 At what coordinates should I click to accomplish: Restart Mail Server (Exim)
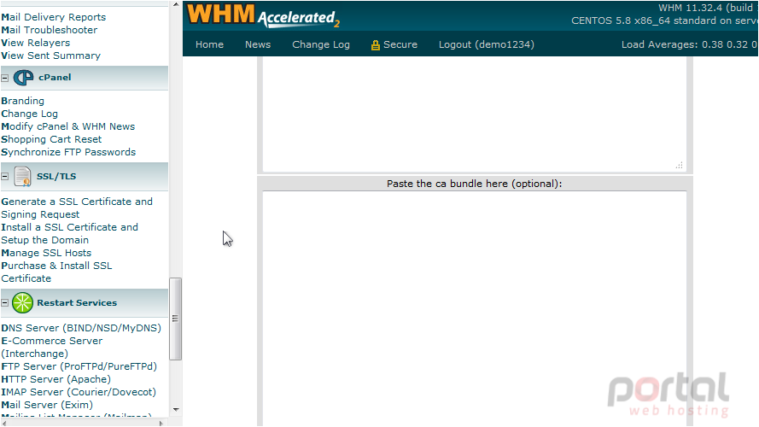(47, 405)
